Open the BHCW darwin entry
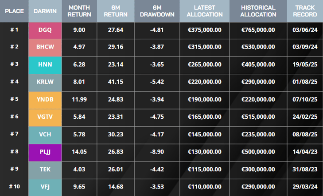323x196 pixels. pos(45,47)
